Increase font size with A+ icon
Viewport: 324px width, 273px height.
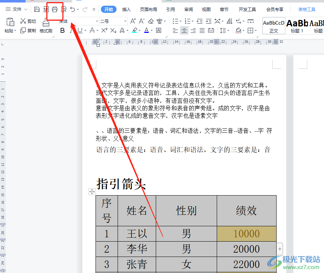pos(133,21)
